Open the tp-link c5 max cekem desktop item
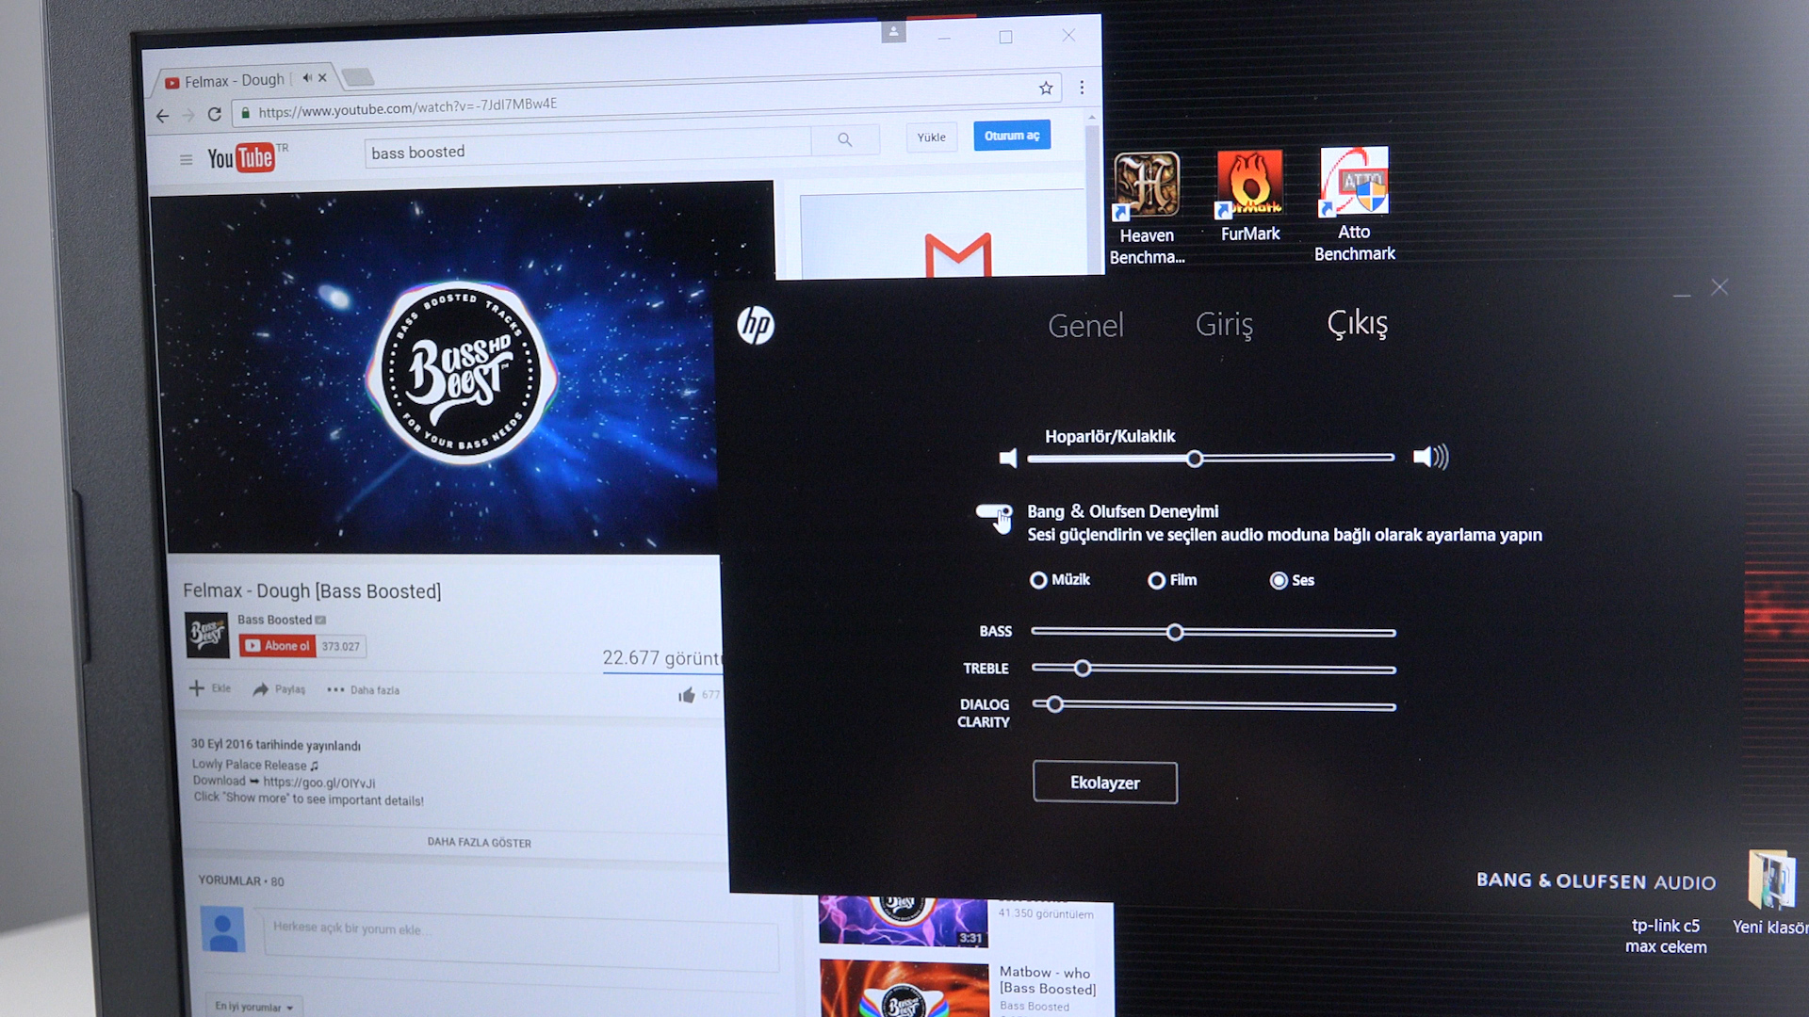The height and width of the screenshot is (1017, 1809). pos(1666,936)
